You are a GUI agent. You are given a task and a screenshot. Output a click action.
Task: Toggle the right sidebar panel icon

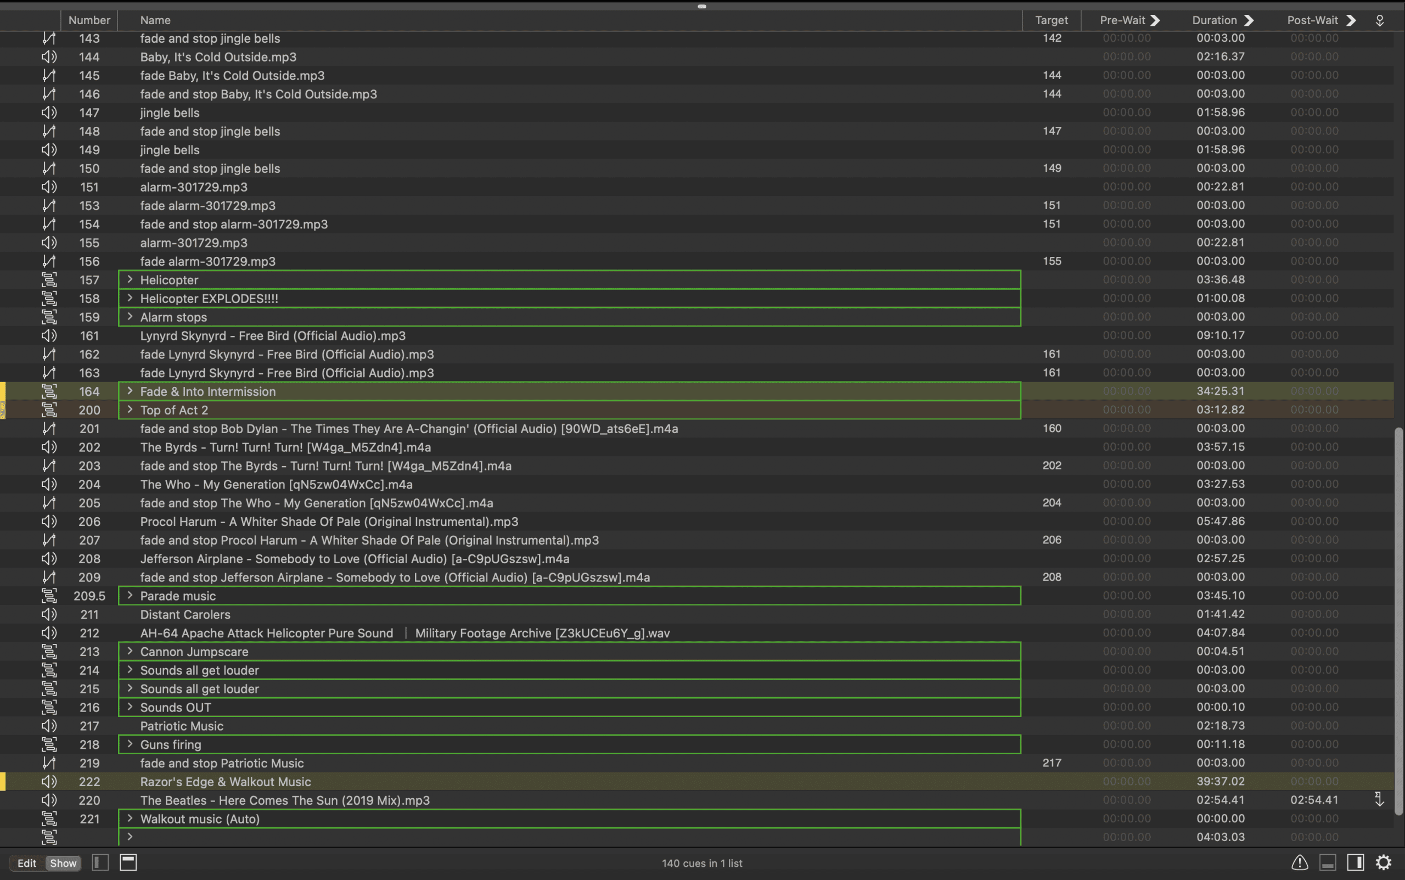[x=1355, y=862]
